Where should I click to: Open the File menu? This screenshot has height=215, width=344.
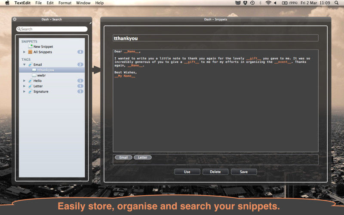pyautogui.click(x=39, y=3)
